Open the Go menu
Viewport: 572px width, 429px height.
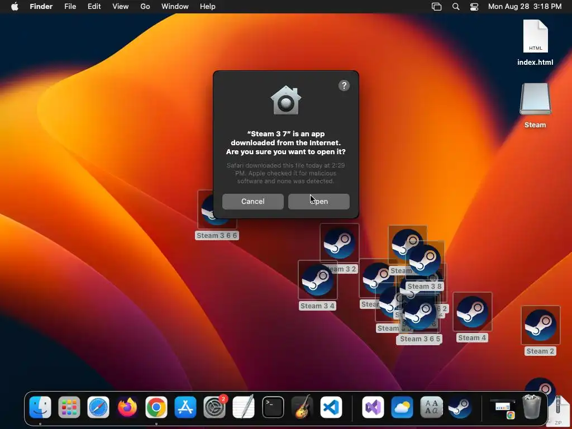(145, 7)
